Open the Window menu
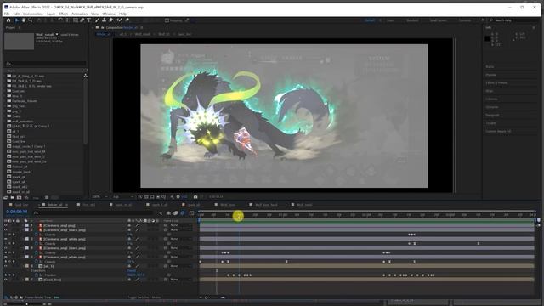Image resolution: width=544 pixels, height=306 pixels. pos(109,14)
